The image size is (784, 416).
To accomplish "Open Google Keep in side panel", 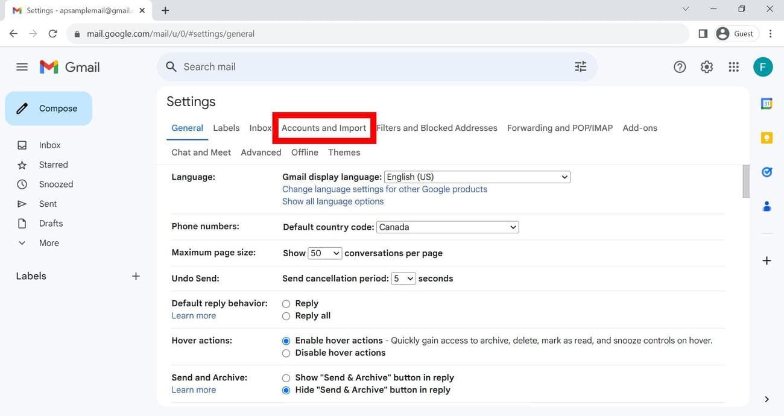I will pos(767,138).
